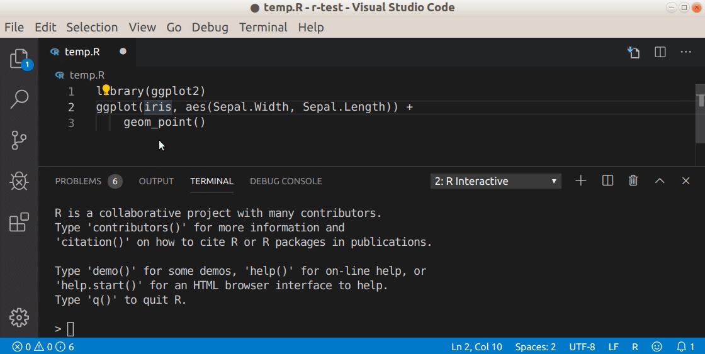This screenshot has width=705, height=354.
Task: Open the editor More Actions ellipsis menu
Action: tap(686, 52)
